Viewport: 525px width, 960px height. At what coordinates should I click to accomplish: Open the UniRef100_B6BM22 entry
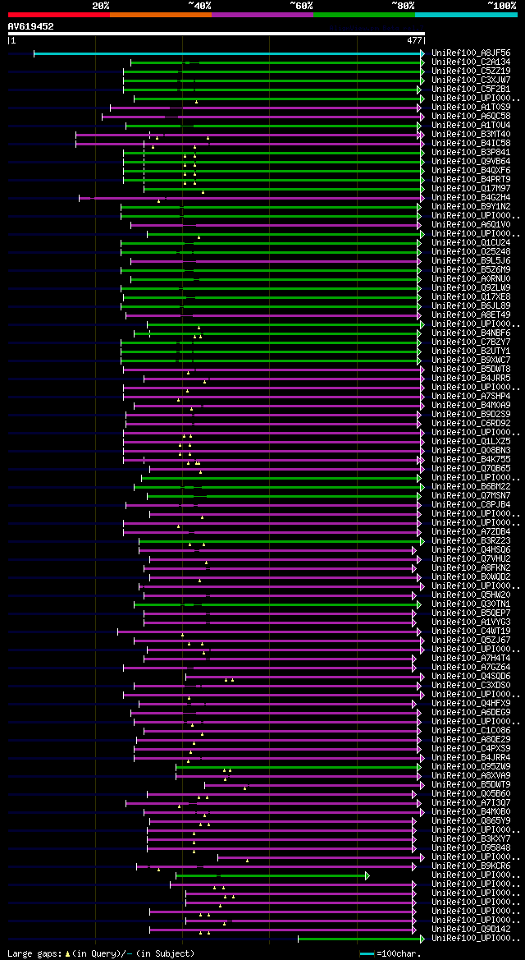(471, 487)
